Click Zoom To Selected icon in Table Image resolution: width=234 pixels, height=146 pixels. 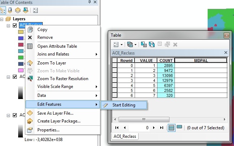tap(167, 44)
